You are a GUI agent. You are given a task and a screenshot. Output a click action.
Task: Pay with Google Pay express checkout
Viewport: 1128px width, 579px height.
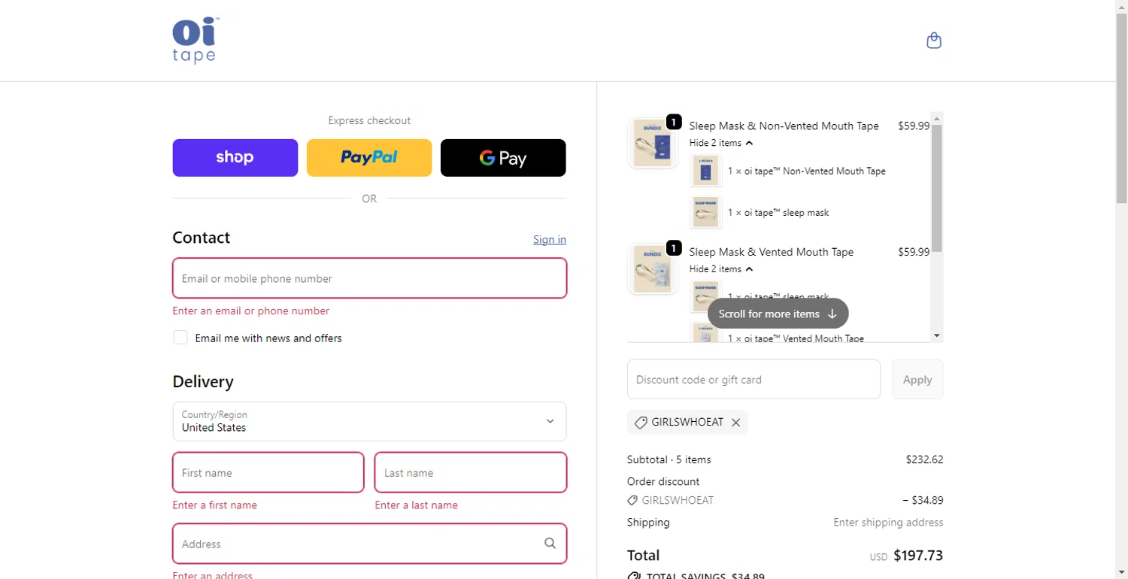coord(503,158)
